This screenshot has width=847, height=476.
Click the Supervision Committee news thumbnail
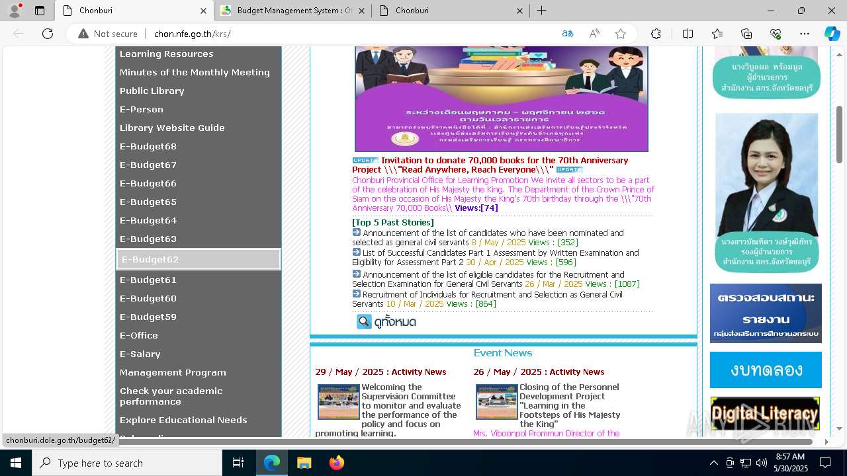coord(338,401)
